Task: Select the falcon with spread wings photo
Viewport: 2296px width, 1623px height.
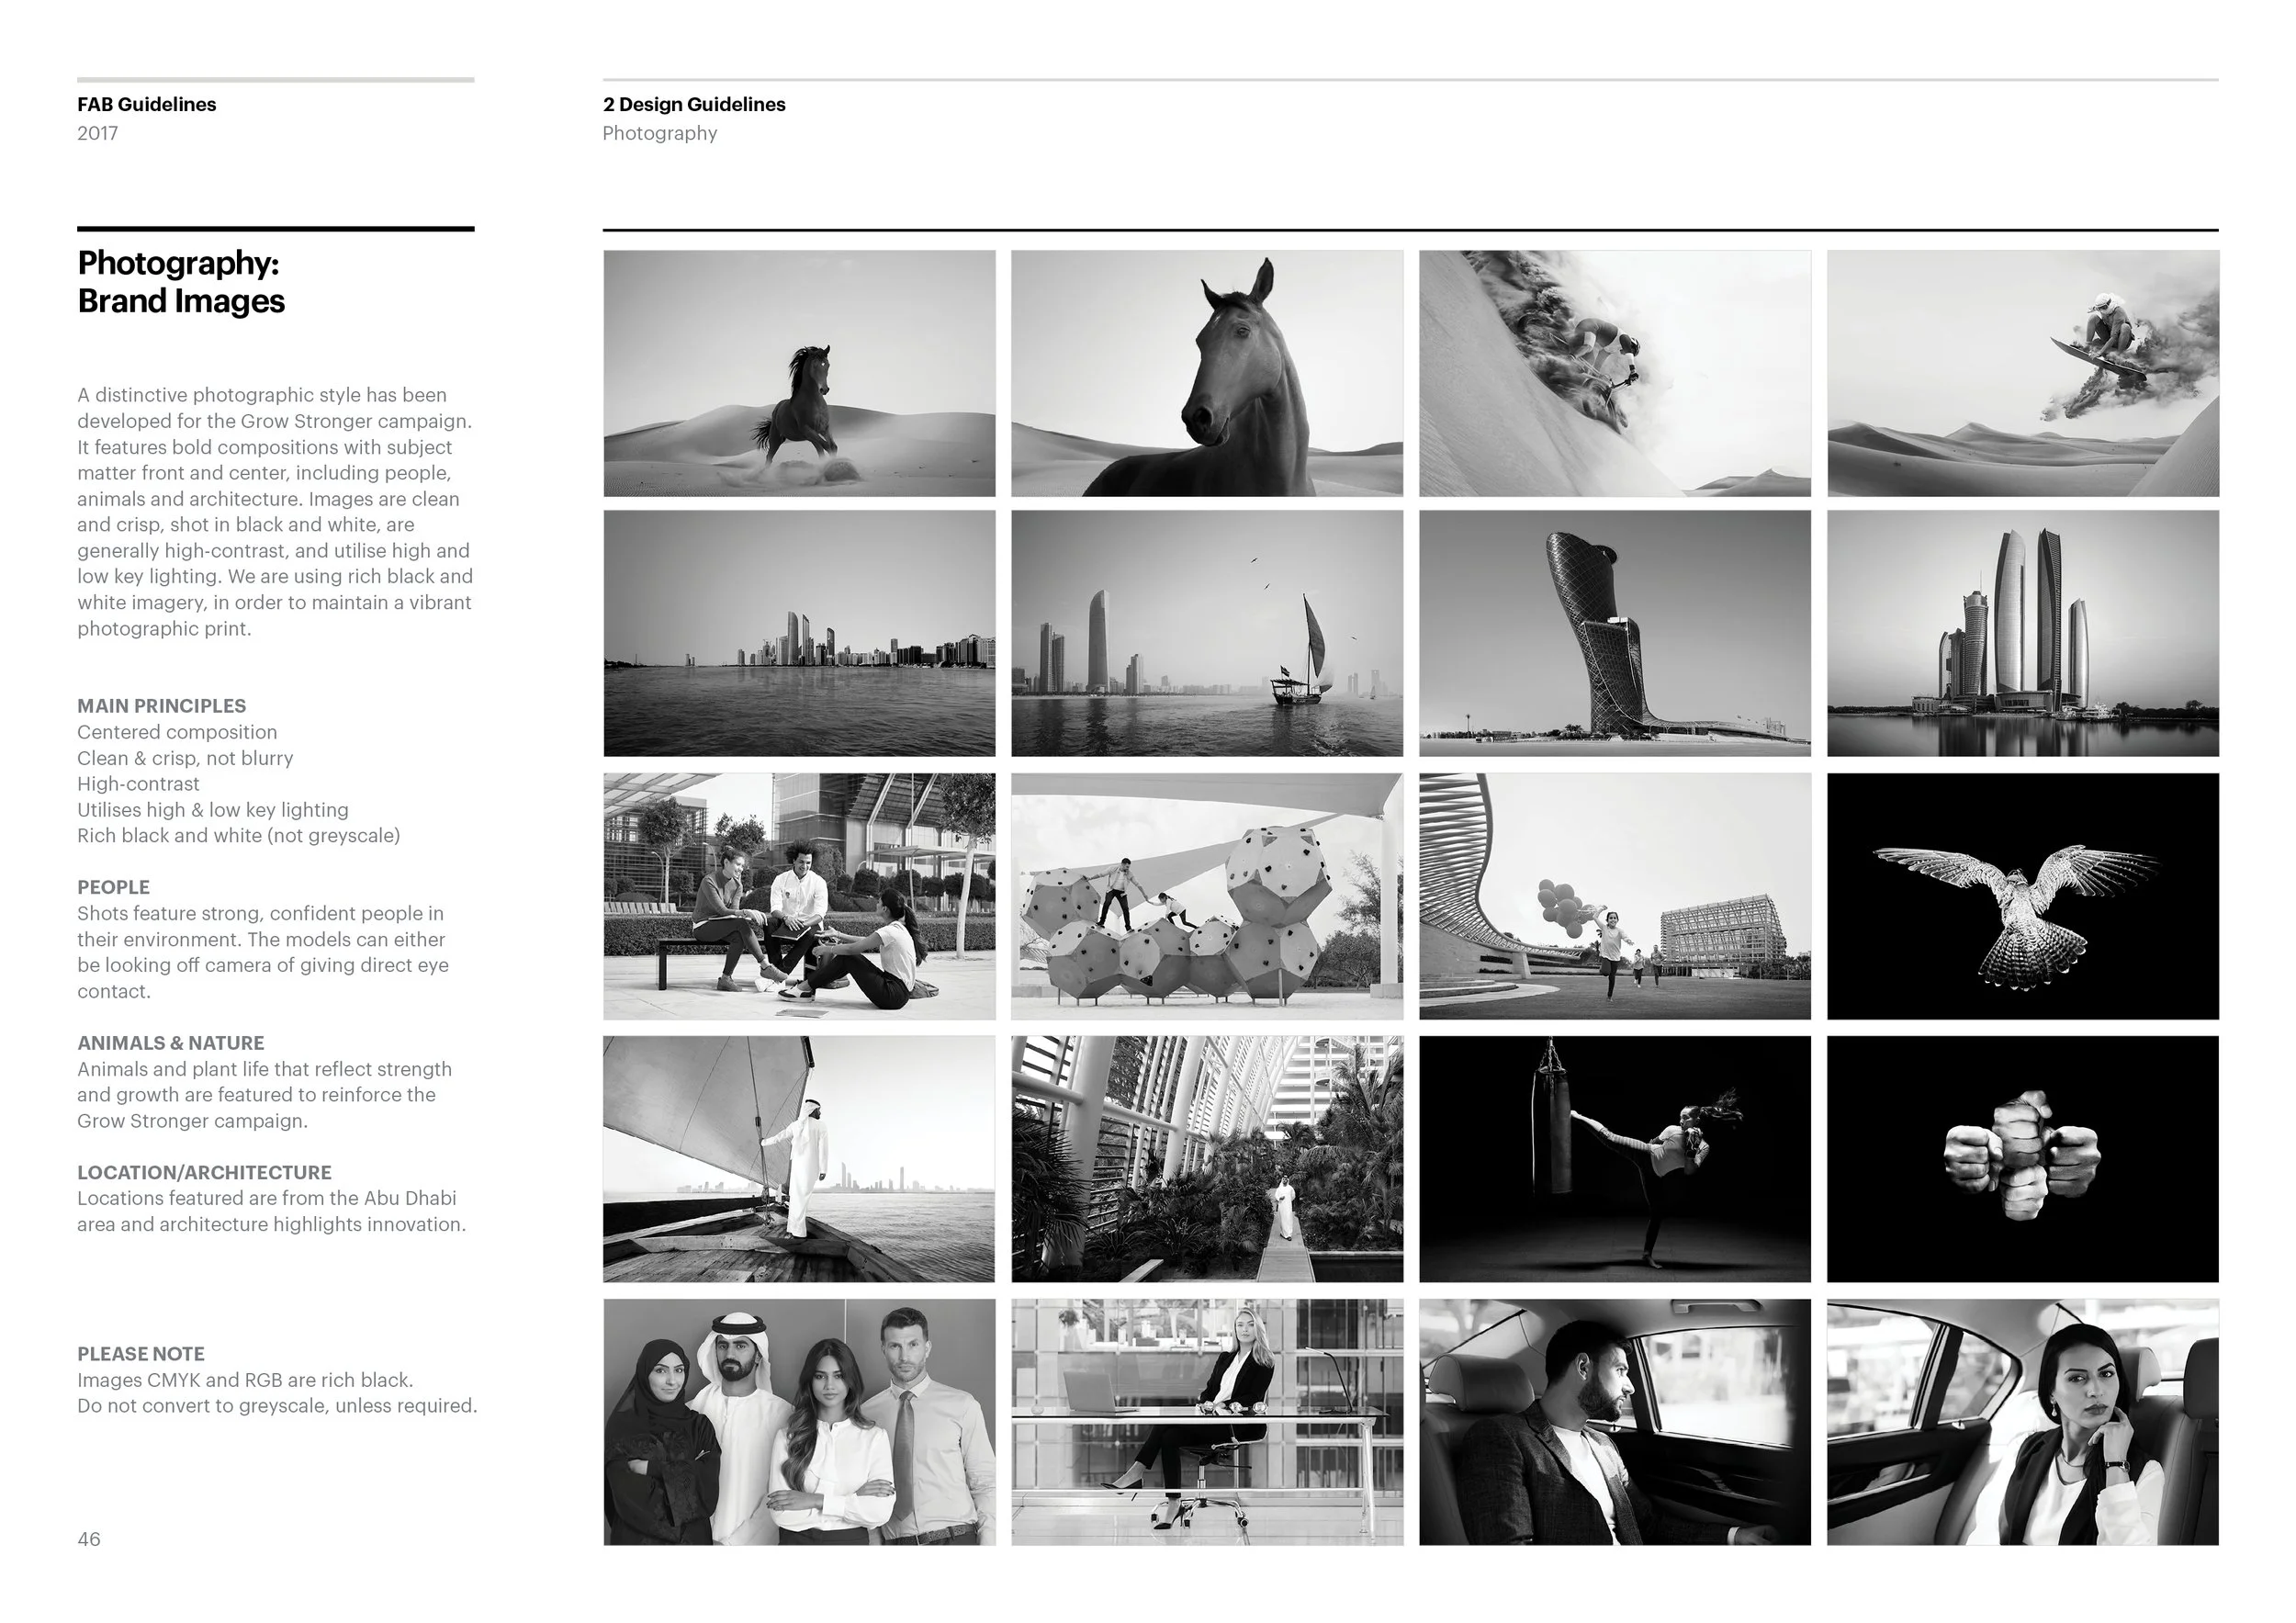Action: [x=2022, y=896]
